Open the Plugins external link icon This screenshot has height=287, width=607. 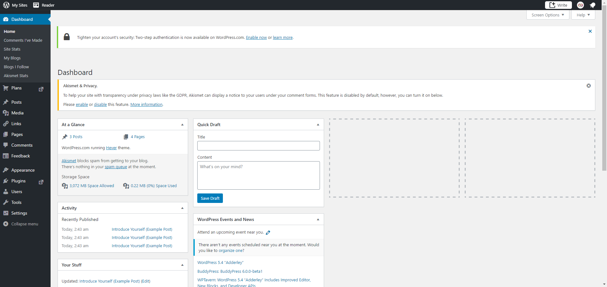click(x=41, y=182)
